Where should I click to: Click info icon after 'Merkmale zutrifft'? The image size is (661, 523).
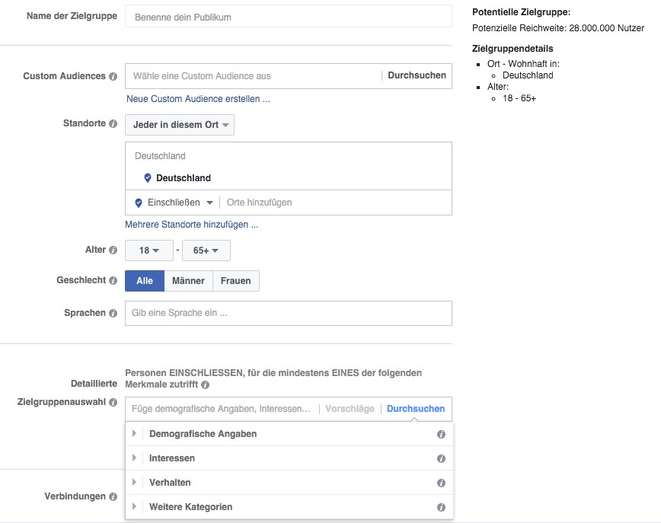tap(206, 384)
